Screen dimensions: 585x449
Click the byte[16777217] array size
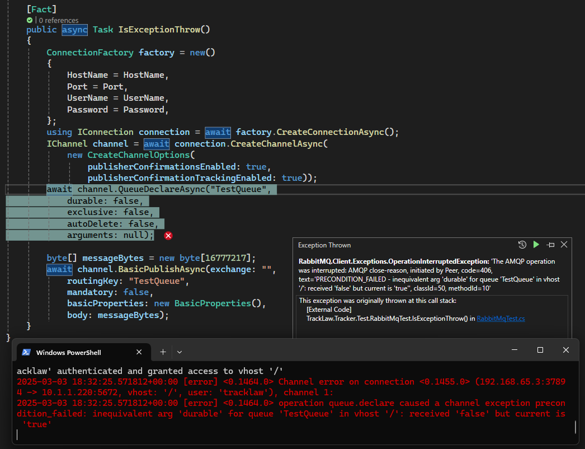228,258
